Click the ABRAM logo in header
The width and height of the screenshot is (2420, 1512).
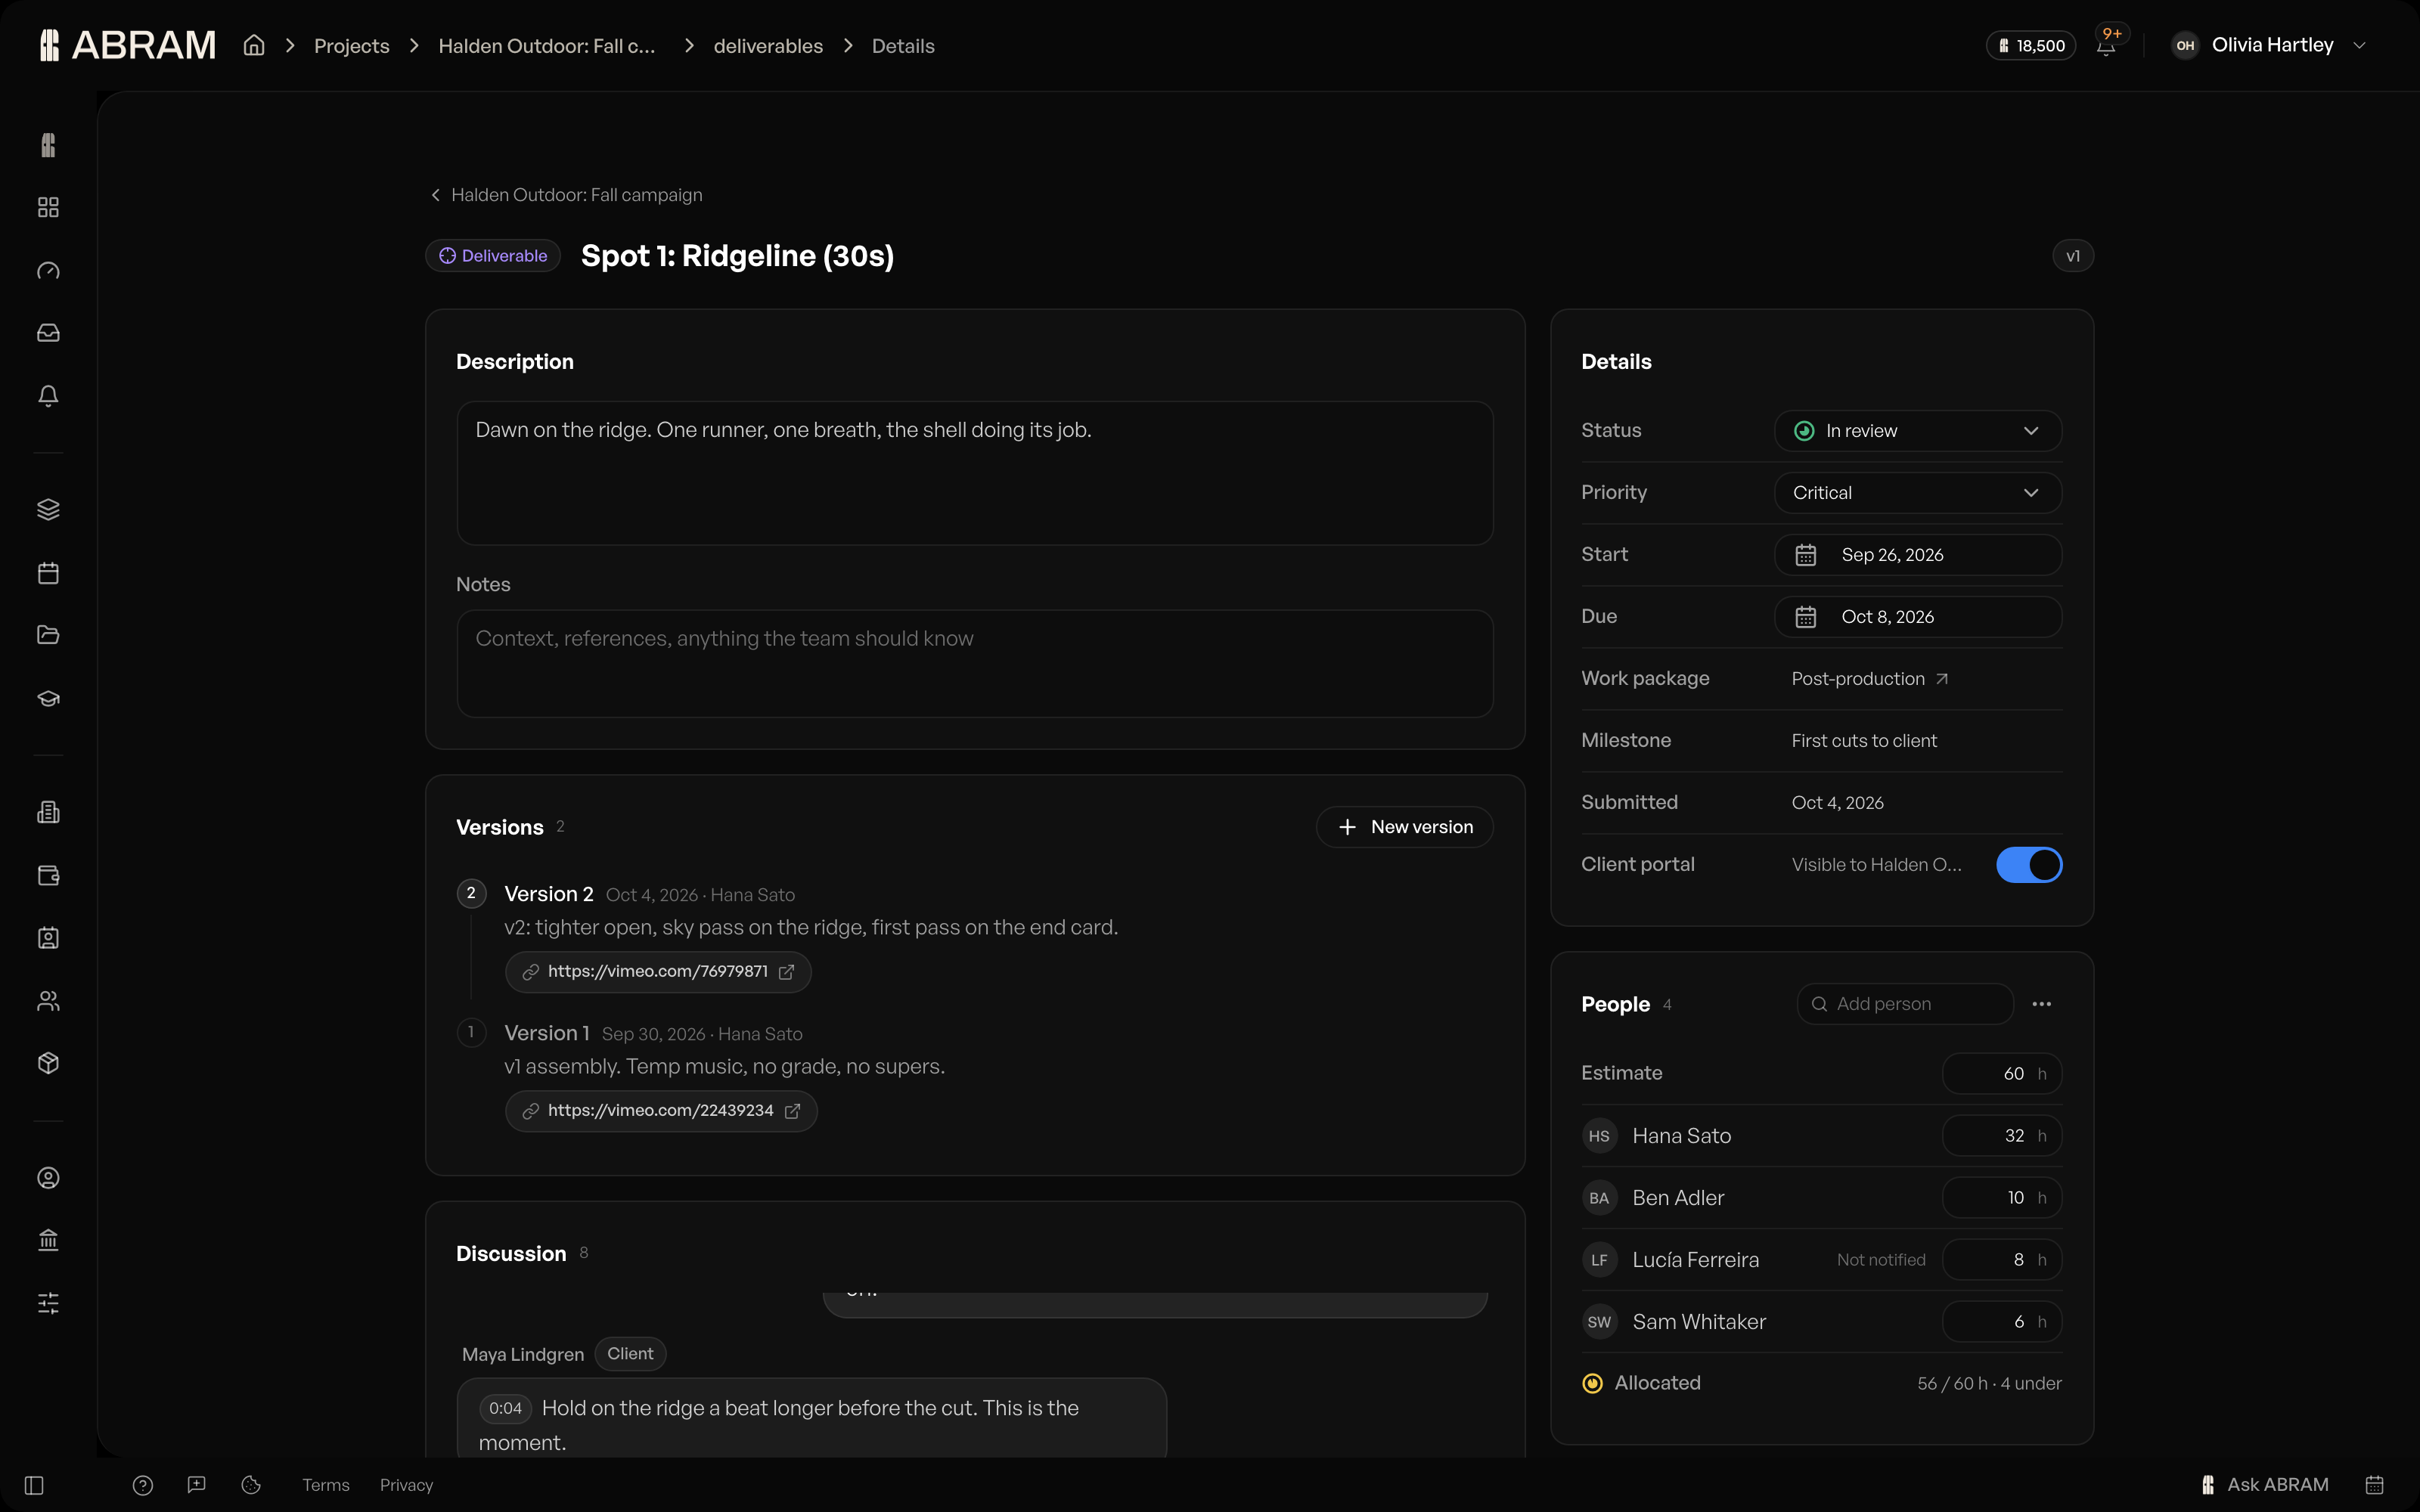(x=128, y=45)
